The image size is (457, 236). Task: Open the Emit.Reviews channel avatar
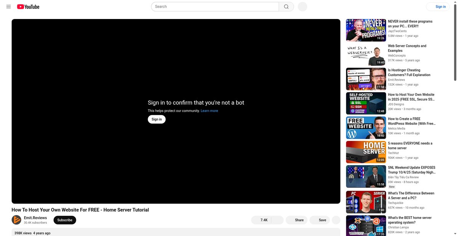pyautogui.click(x=16, y=220)
